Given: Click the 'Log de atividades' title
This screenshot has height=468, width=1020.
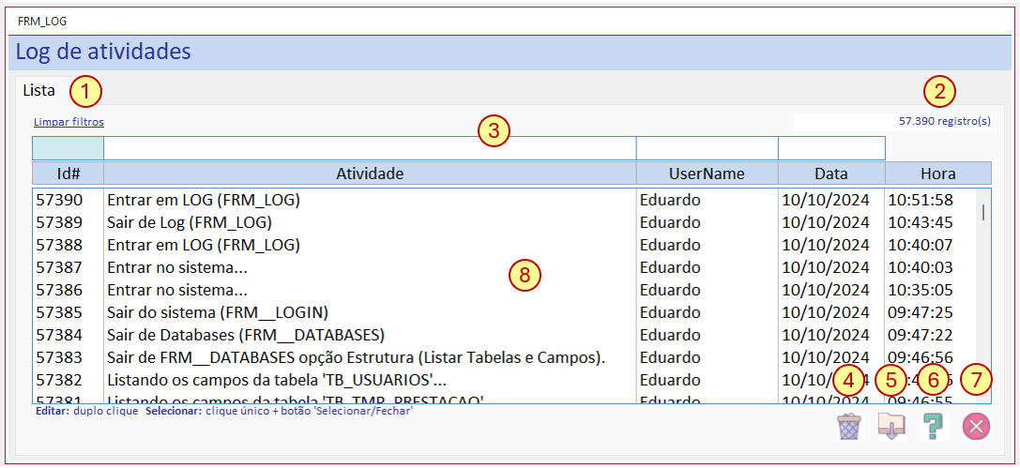Looking at the screenshot, I should coord(103,51).
